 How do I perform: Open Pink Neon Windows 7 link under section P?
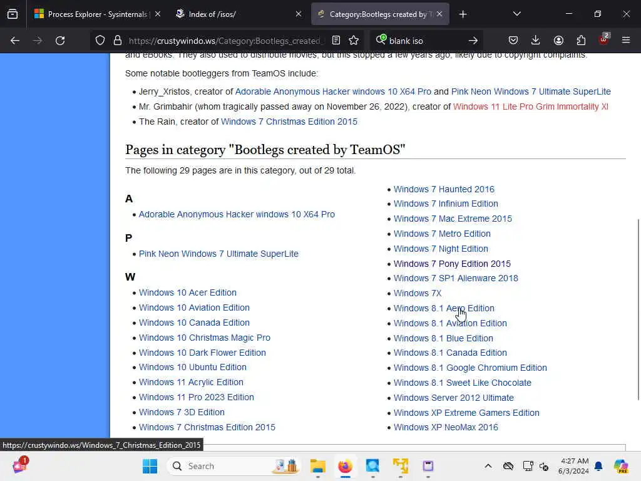pyautogui.click(x=218, y=254)
